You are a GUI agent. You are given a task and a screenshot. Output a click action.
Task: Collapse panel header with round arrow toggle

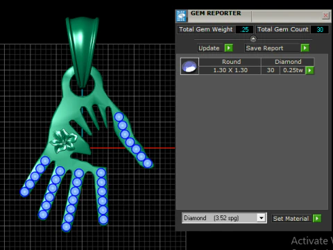click(253, 38)
